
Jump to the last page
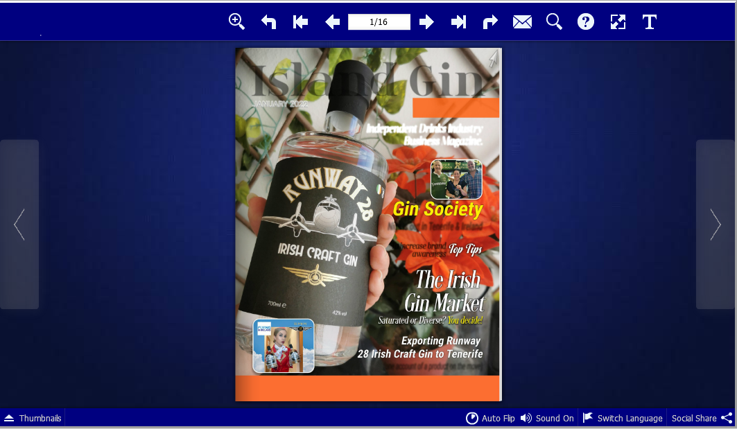(x=458, y=21)
